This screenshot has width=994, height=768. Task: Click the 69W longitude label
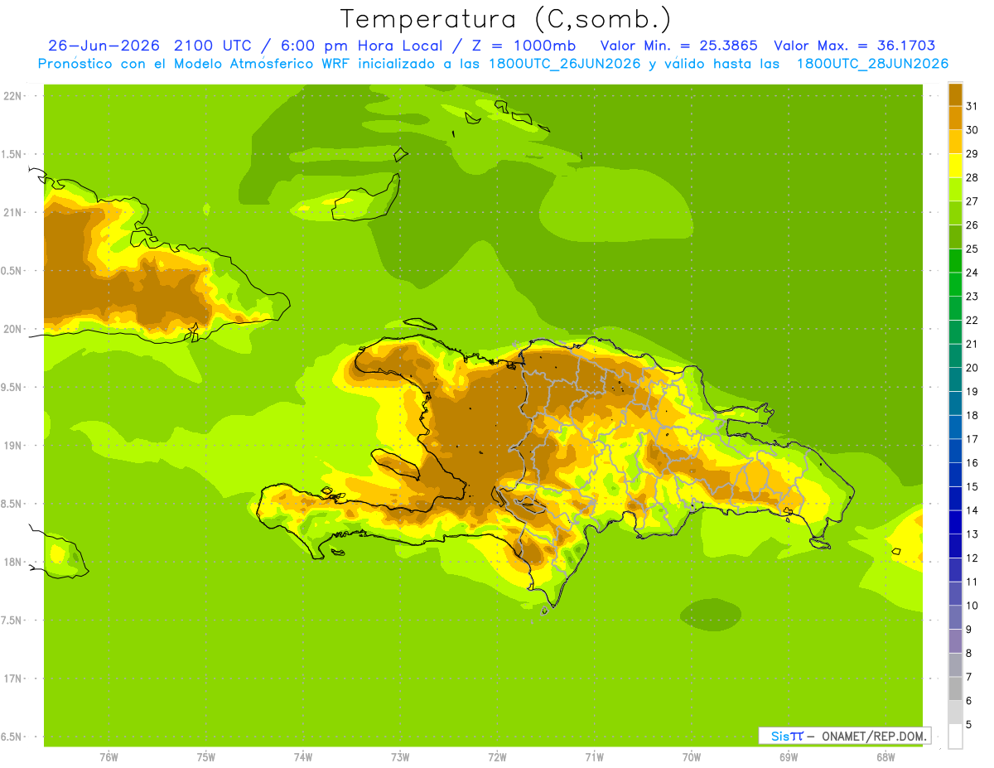coord(789,757)
